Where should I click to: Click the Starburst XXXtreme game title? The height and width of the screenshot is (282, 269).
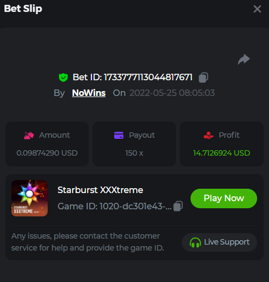pyautogui.click(x=100, y=190)
